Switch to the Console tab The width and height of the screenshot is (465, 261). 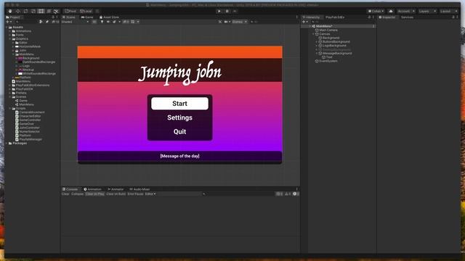tap(70, 189)
